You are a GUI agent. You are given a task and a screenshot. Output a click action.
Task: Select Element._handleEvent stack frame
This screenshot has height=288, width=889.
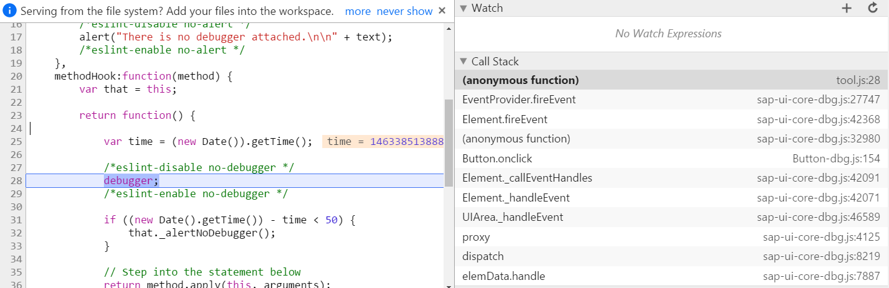pos(671,198)
